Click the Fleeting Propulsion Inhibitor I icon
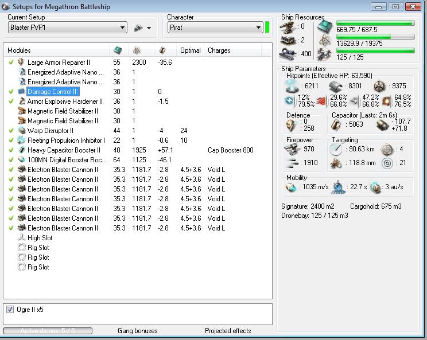Viewport: 427px width, 340px height. (x=21, y=140)
